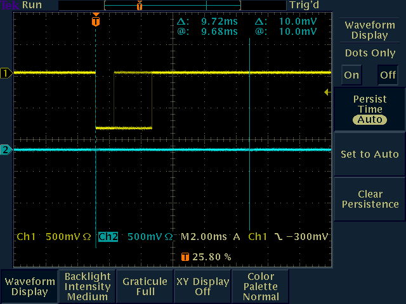Click the M2.00ms timebase readout
This screenshot has height=304, width=406.
pyautogui.click(x=204, y=237)
